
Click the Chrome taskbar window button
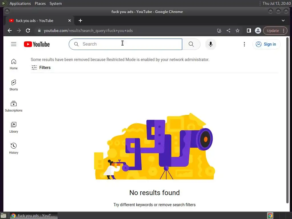(34, 216)
